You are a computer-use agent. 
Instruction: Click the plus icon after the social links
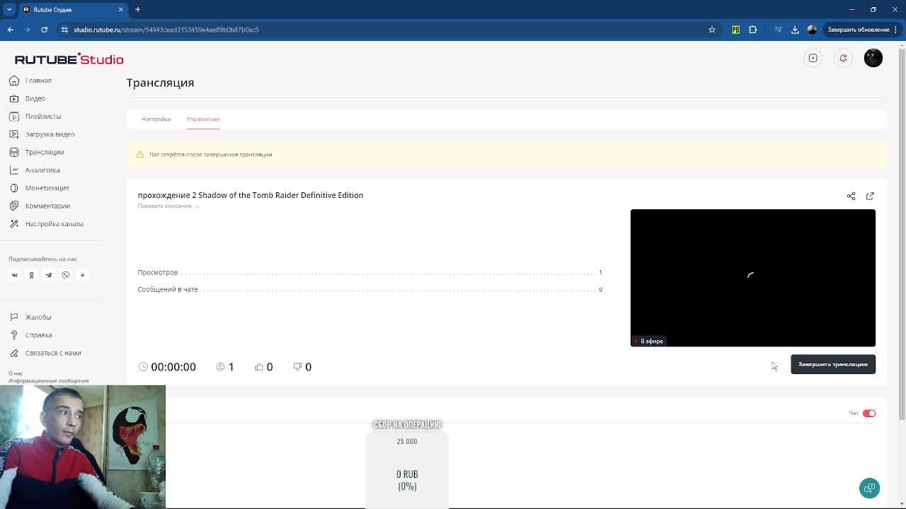click(x=82, y=275)
